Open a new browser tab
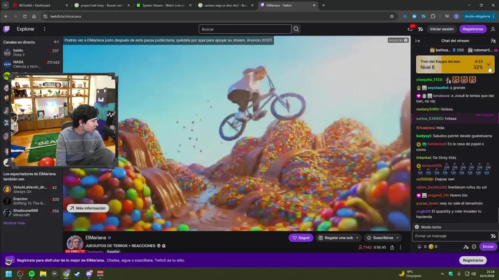This screenshot has height=280, width=499. pos(324,5)
